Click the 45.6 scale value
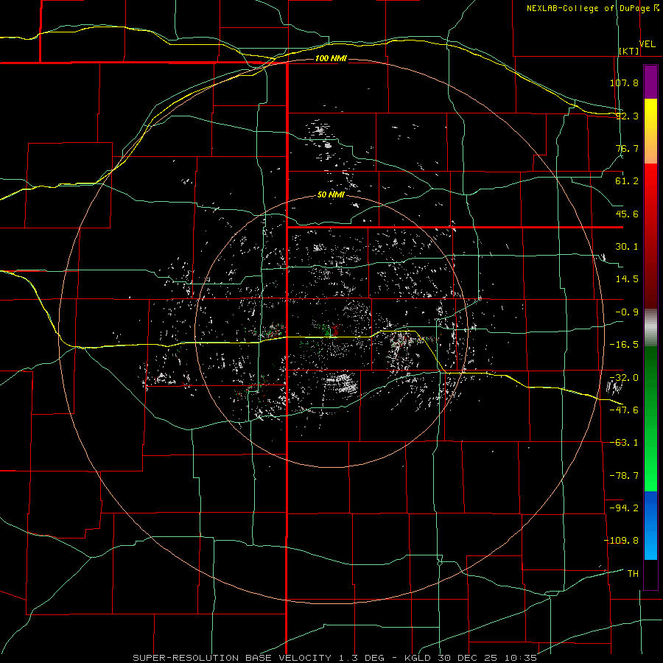 pyautogui.click(x=627, y=214)
